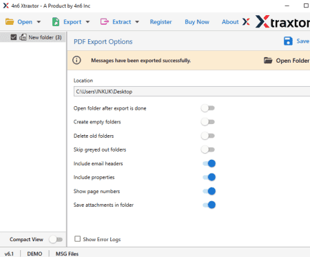This screenshot has height=257, width=310.
Task: Enable Open folder after export is done
Action: click(208, 108)
